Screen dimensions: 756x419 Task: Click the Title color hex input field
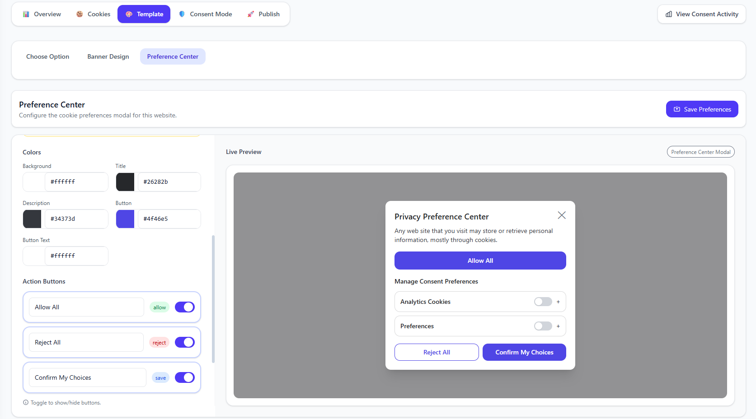point(169,182)
